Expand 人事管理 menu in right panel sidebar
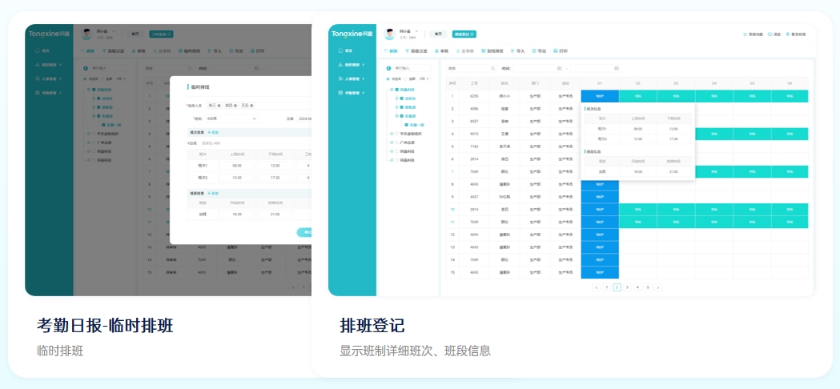The image size is (840, 389). [x=352, y=78]
